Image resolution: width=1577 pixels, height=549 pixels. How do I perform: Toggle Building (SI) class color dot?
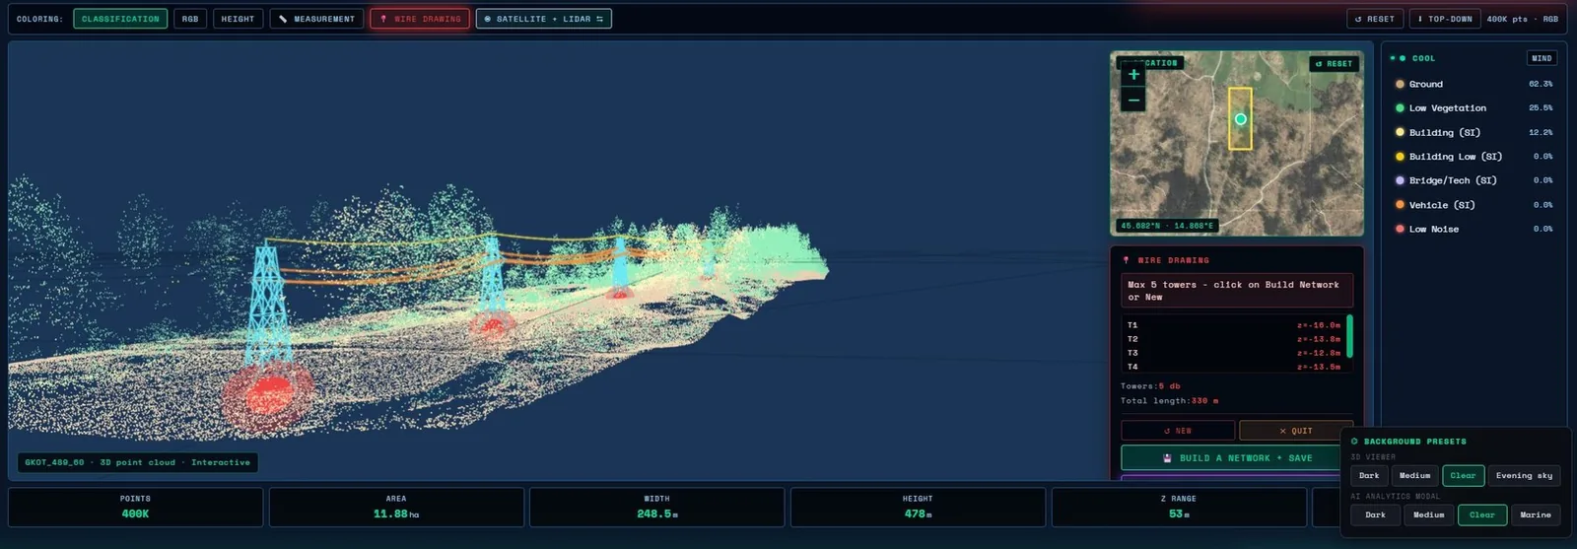tap(1400, 132)
